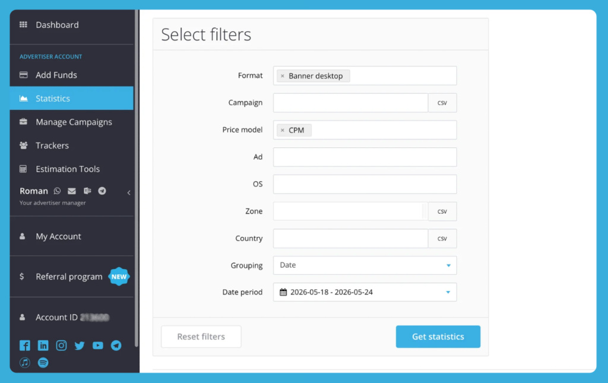Collapse the manager panel with chevron
The image size is (608, 383).
[x=129, y=192]
